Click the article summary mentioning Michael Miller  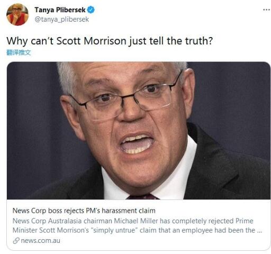pos(137,225)
